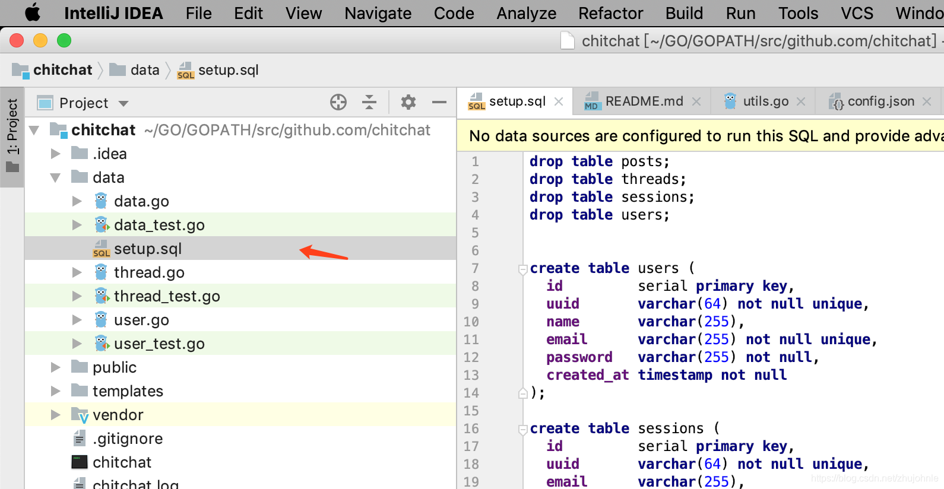This screenshot has height=489, width=944.
Task: Click fold end marker at line 14
Action: point(523,392)
